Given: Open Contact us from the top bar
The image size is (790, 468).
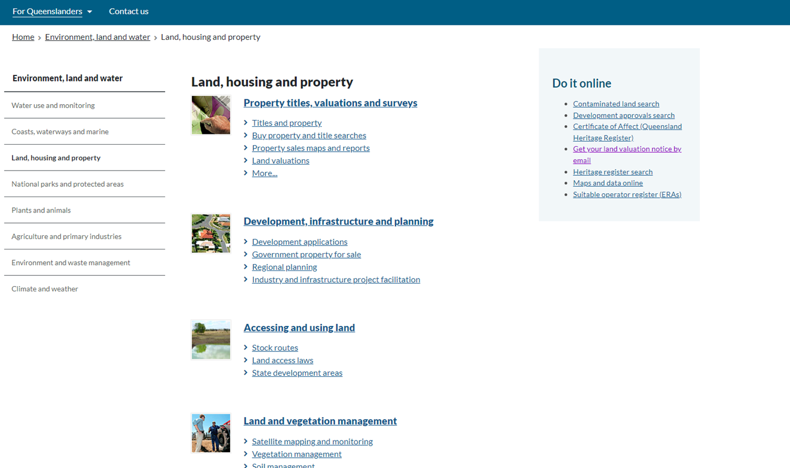Looking at the screenshot, I should pyautogui.click(x=129, y=11).
